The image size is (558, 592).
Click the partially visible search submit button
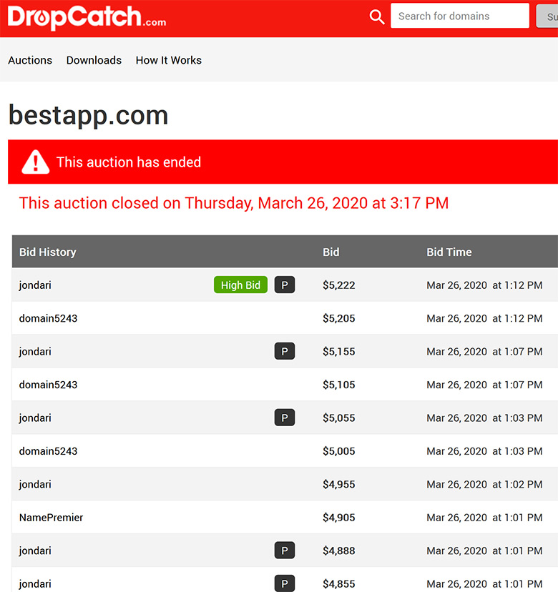[x=547, y=16]
